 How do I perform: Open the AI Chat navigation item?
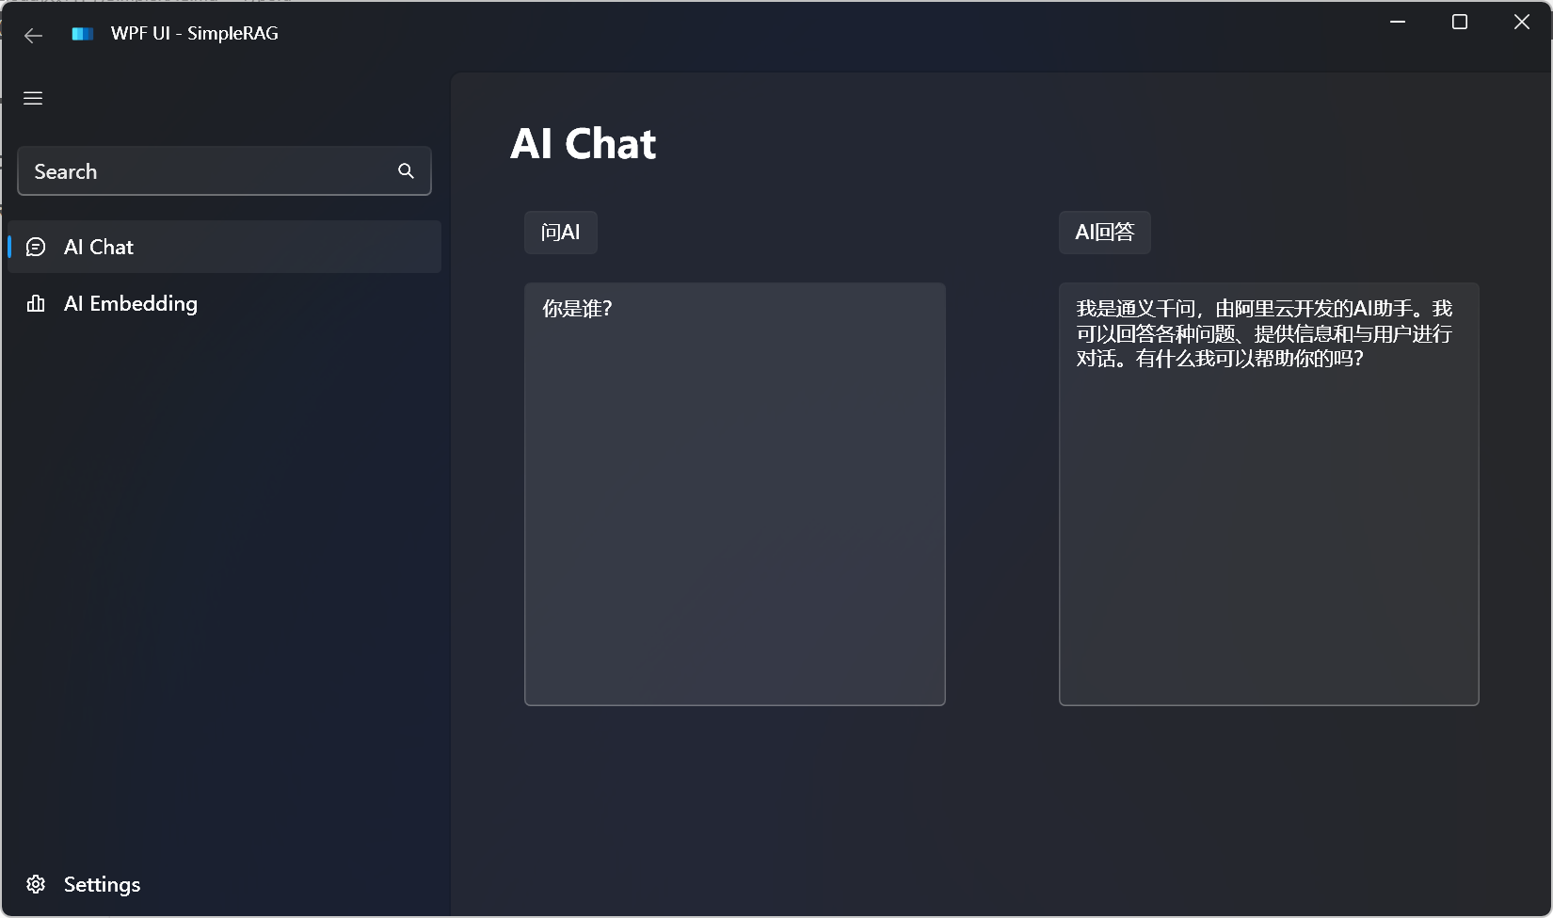click(99, 248)
